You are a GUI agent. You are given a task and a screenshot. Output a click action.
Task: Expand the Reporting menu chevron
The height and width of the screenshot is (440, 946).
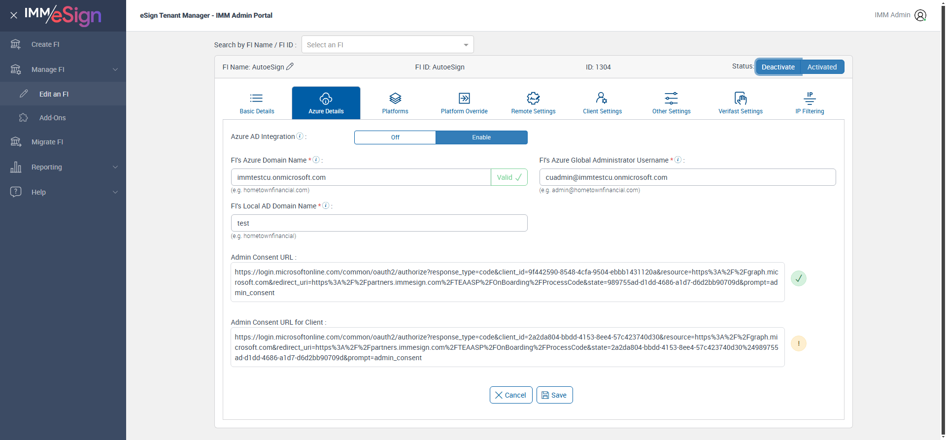click(x=115, y=167)
